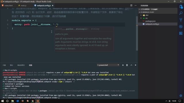Open the Search view in activity bar
This screenshot has height=103, width=184.
(181, 13)
